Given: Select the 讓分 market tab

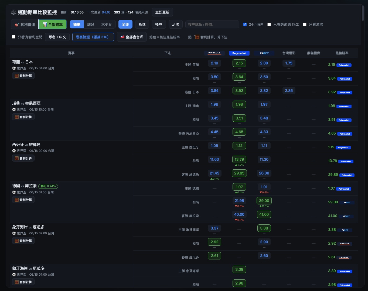Looking at the screenshot, I should click(x=91, y=24).
